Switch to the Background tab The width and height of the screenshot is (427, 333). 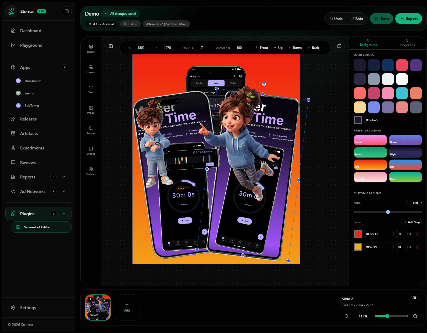pyautogui.click(x=368, y=43)
